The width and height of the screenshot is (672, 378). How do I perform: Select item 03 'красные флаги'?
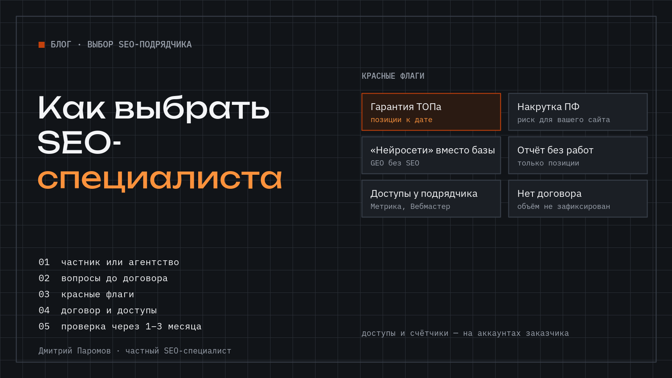tap(86, 294)
